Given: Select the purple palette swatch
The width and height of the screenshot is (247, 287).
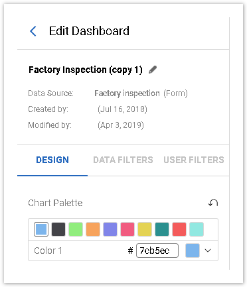Looking at the screenshot, I should coord(110,229).
